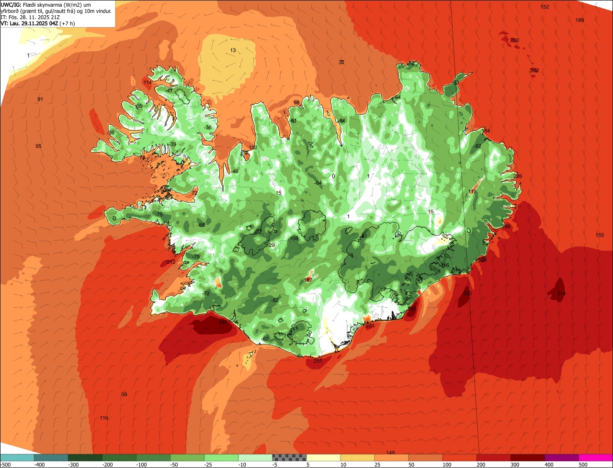Click the 'IT: Fös. 28. 11. 2025 21Z' line
Screen dimensions: 613x468
pyautogui.click(x=30, y=17)
